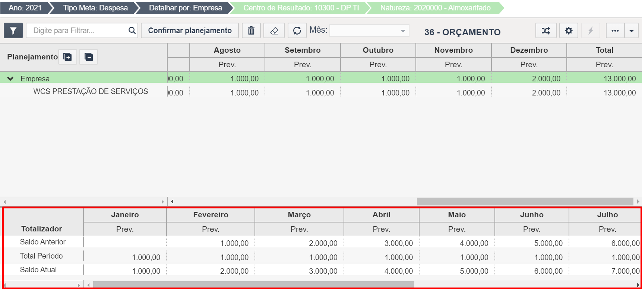
Task: Click the eraser clear icon
Action: click(274, 30)
